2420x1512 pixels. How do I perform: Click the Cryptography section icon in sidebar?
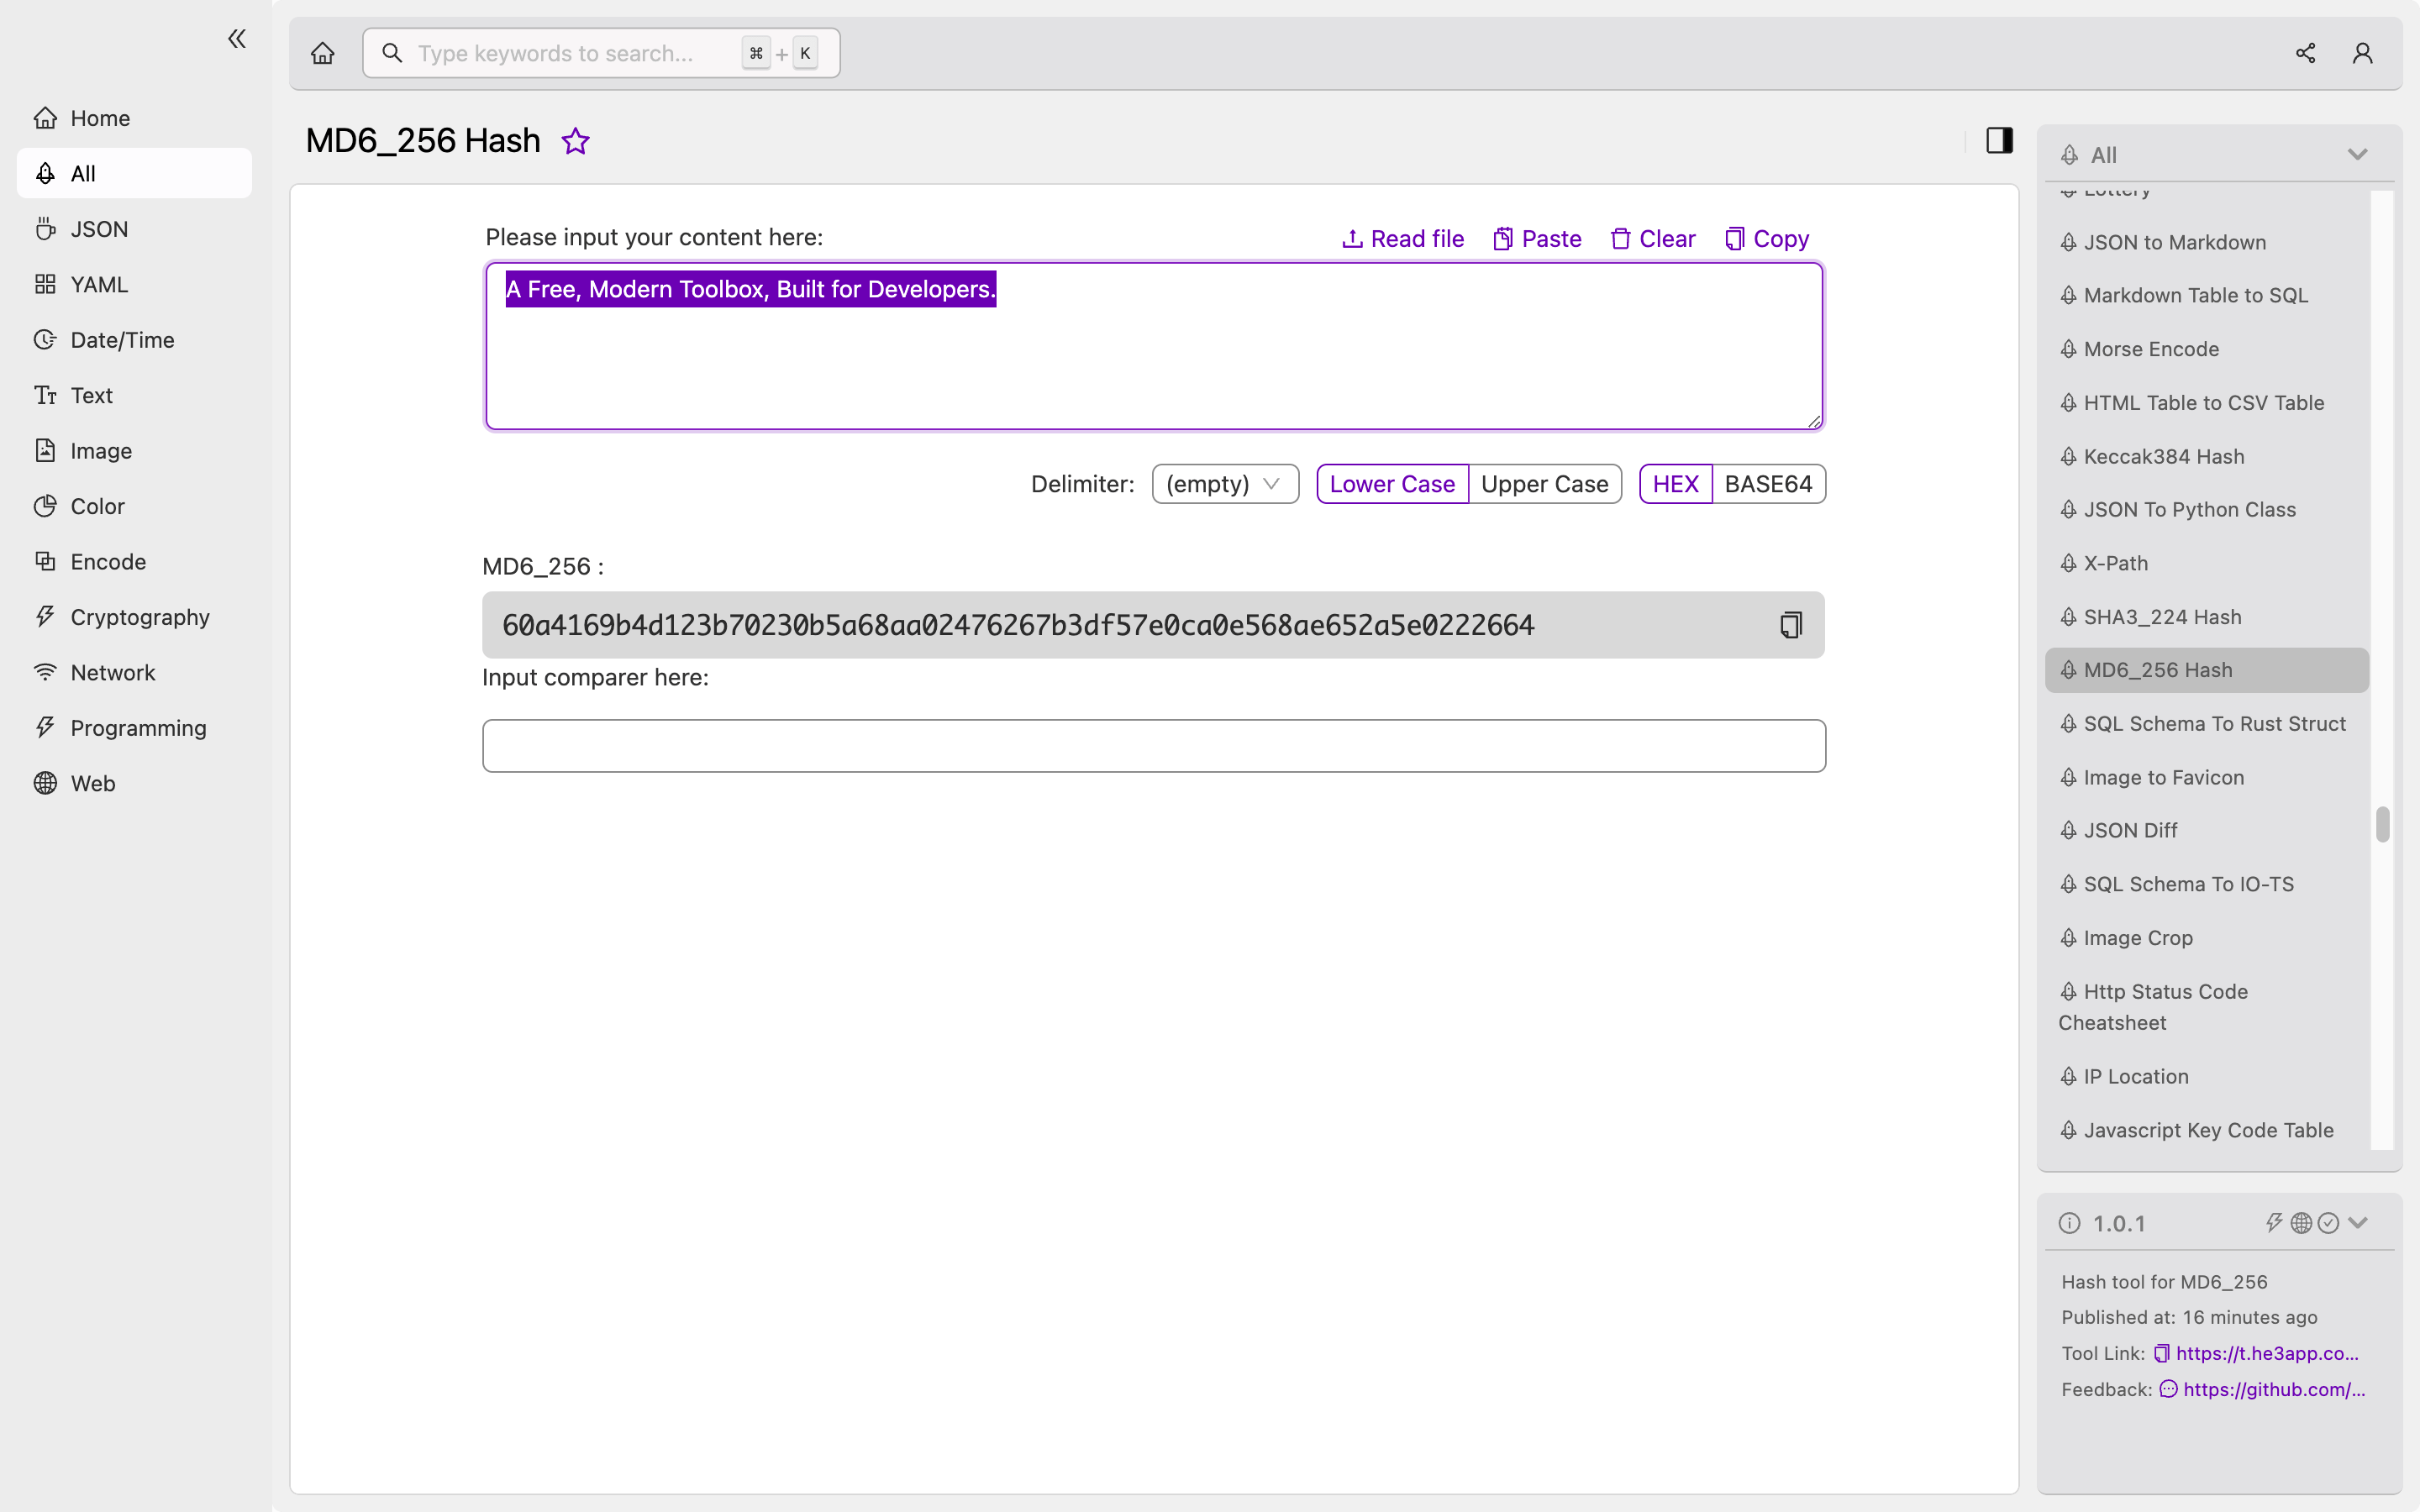tap(44, 617)
